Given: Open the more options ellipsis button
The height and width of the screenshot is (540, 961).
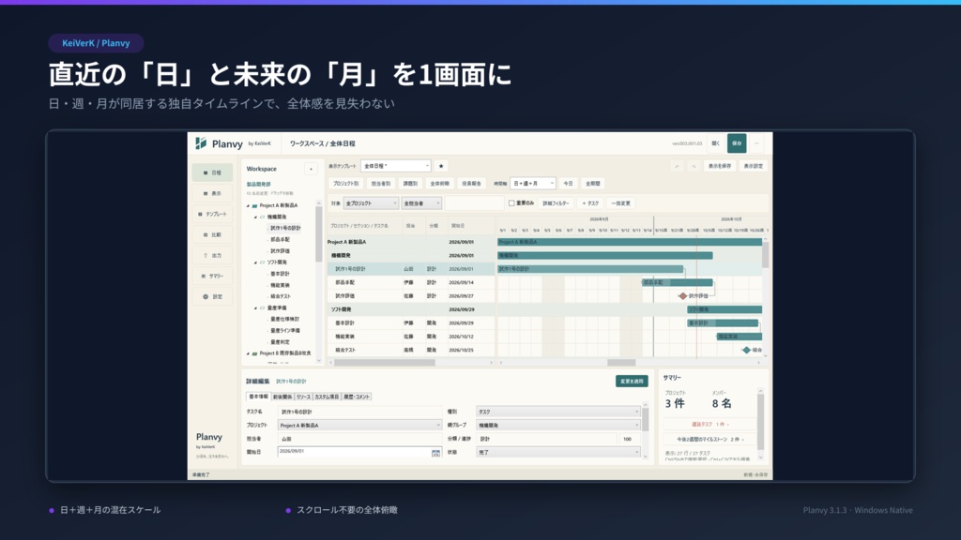Looking at the screenshot, I should point(756,143).
